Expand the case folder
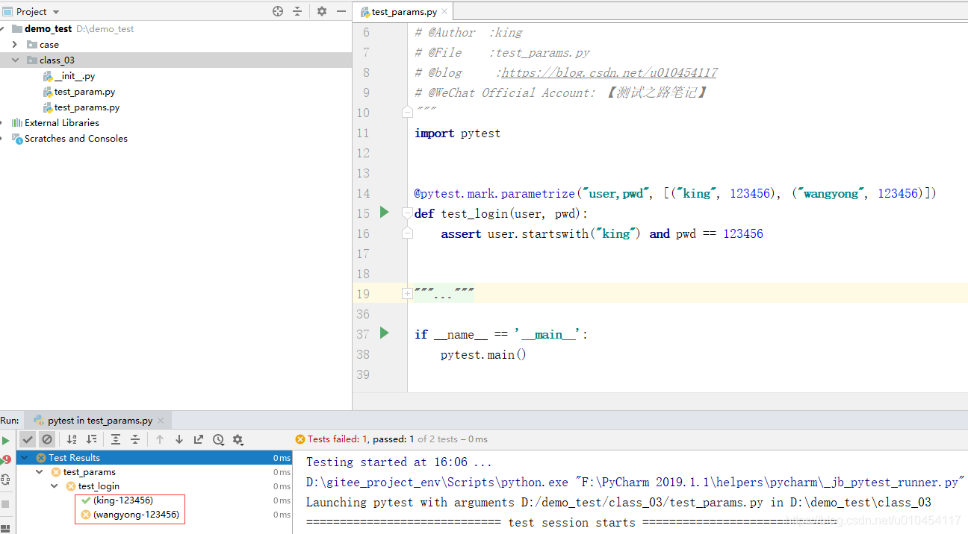 pos(14,45)
